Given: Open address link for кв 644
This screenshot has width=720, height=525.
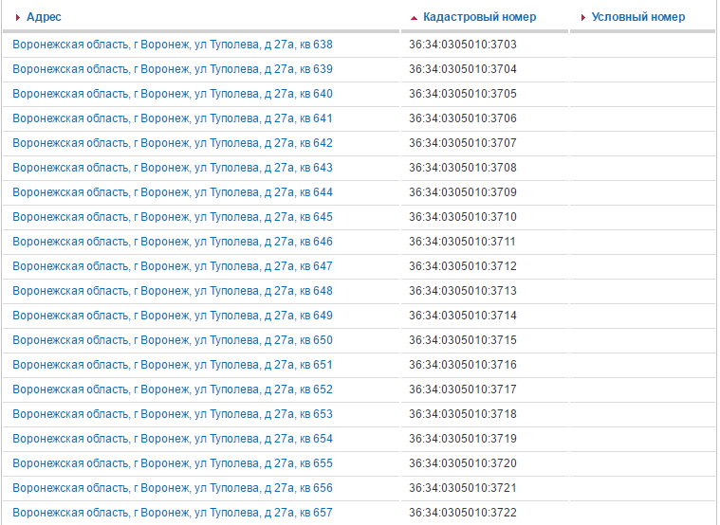Looking at the screenshot, I should click(x=173, y=192).
